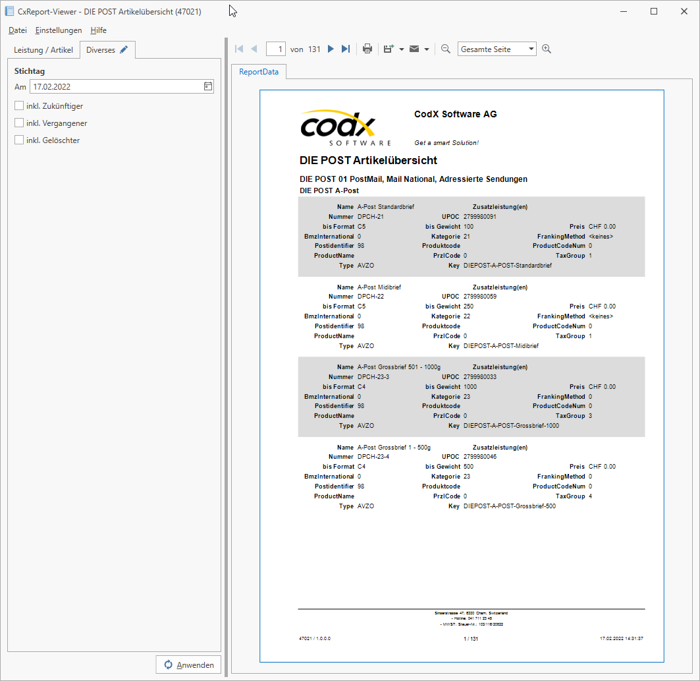Go to the first report page
This screenshot has height=681, width=700.
pos(239,49)
